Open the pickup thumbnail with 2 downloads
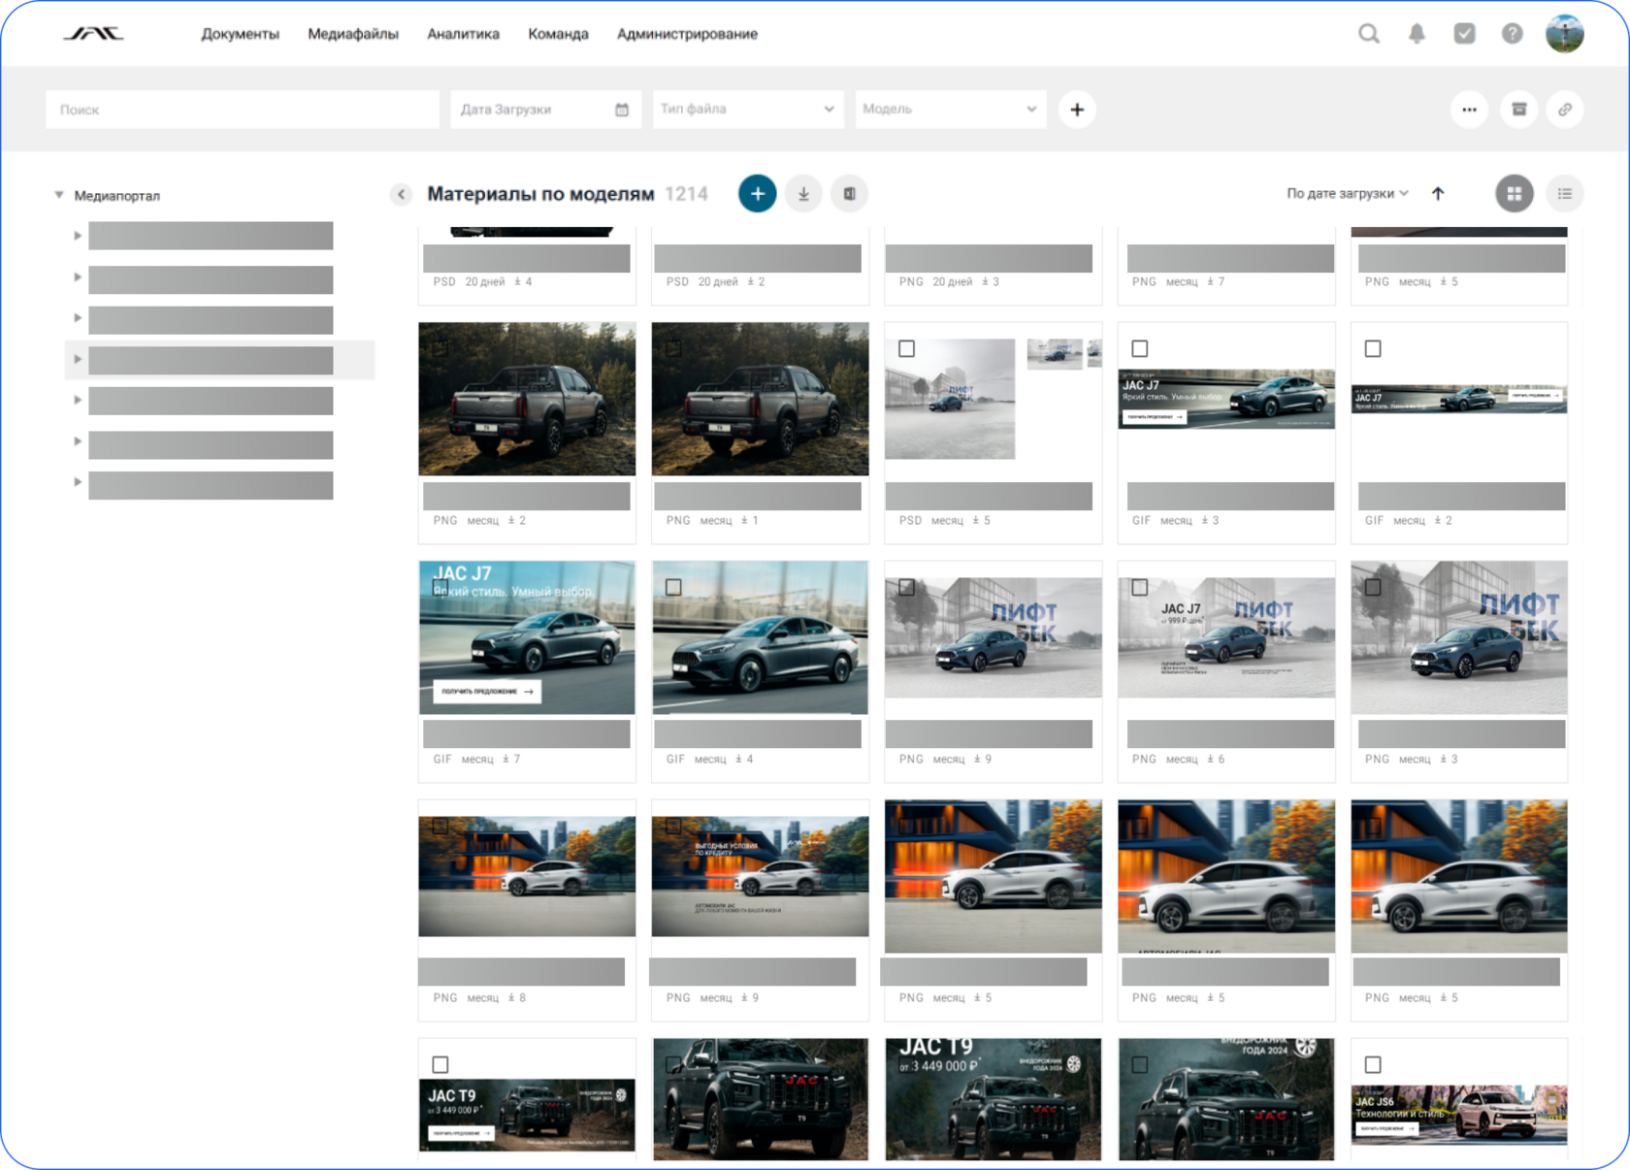 pos(527,399)
